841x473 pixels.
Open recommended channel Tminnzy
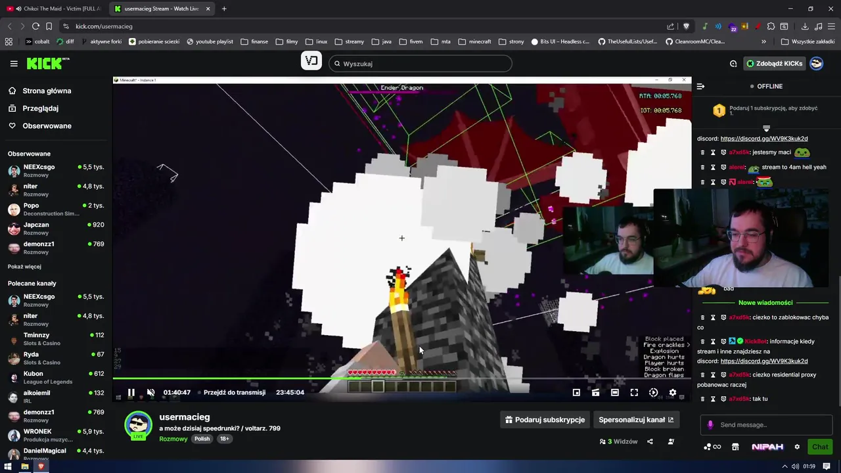point(56,338)
